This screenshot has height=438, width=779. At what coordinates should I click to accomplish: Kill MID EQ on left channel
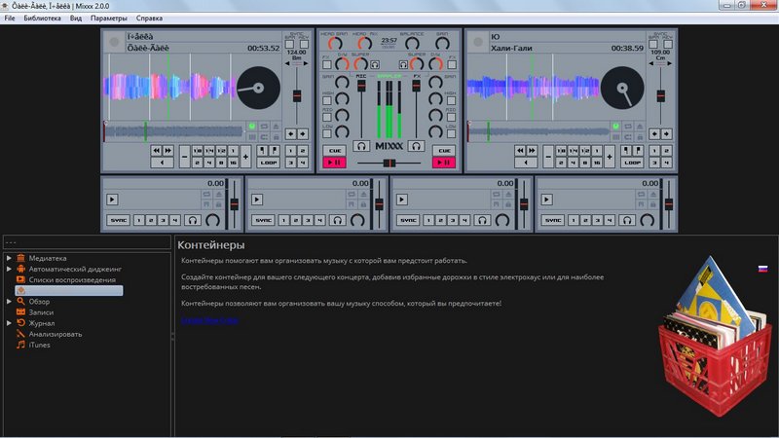(327, 117)
